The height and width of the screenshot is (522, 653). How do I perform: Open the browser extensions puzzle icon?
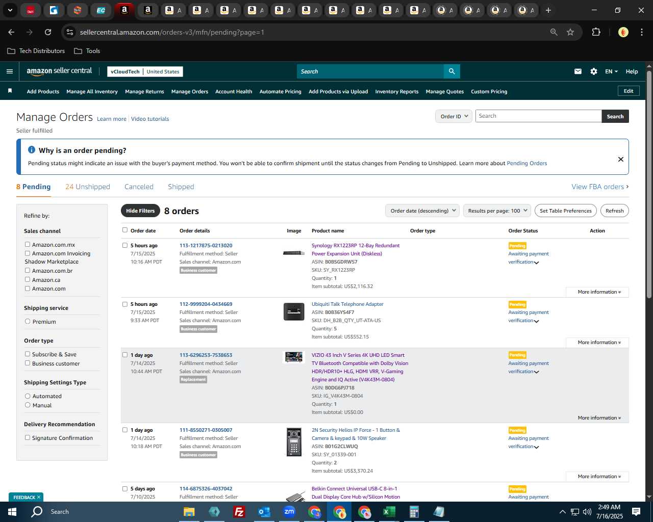tap(596, 32)
